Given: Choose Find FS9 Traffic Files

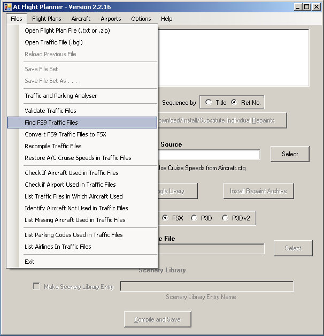Looking at the screenshot, I should [x=51, y=123].
